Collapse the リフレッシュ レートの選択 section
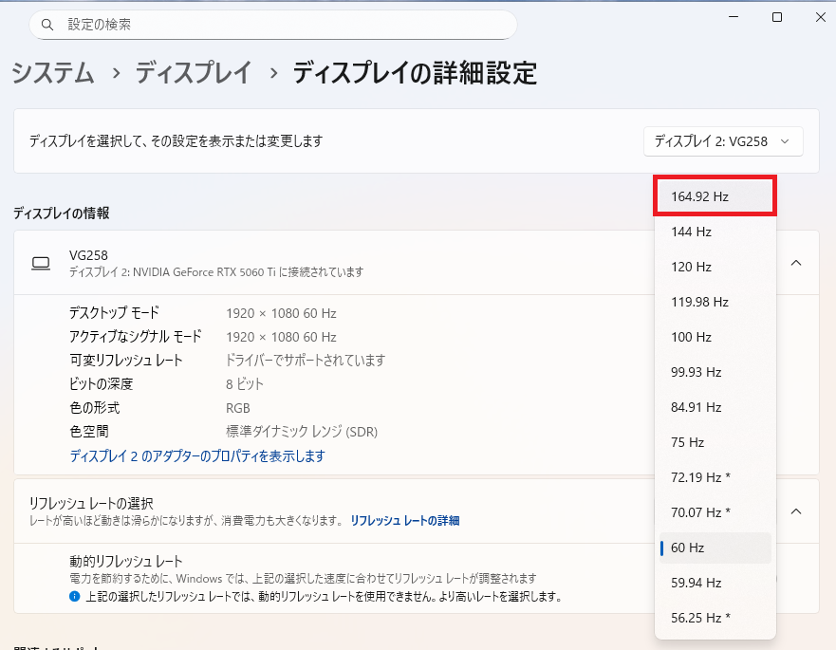The image size is (836, 650). point(796,511)
